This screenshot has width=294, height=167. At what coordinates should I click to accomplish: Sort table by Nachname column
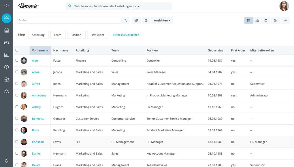pos(61,50)
